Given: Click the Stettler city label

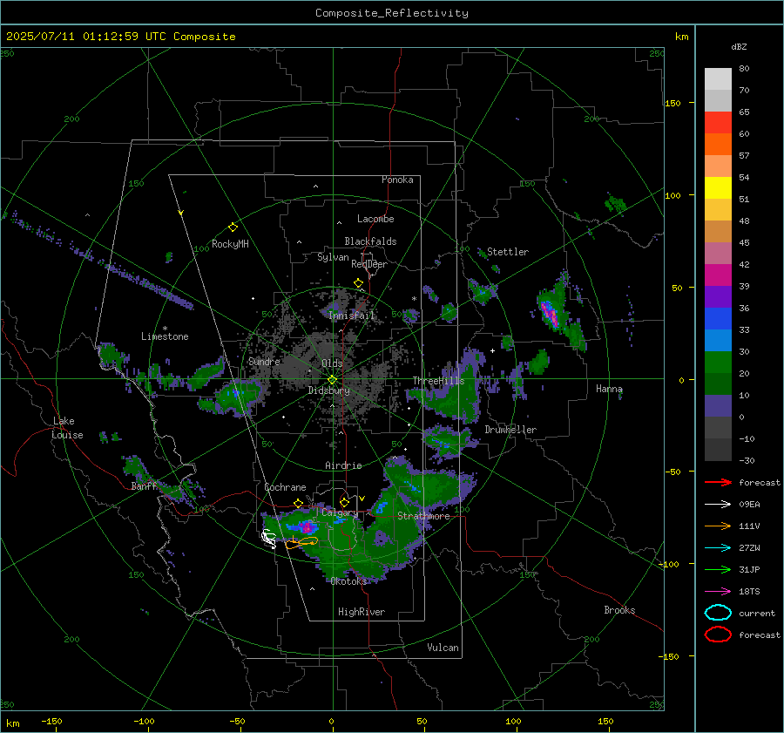Looking at the screenshot, I should pos(508,252).
